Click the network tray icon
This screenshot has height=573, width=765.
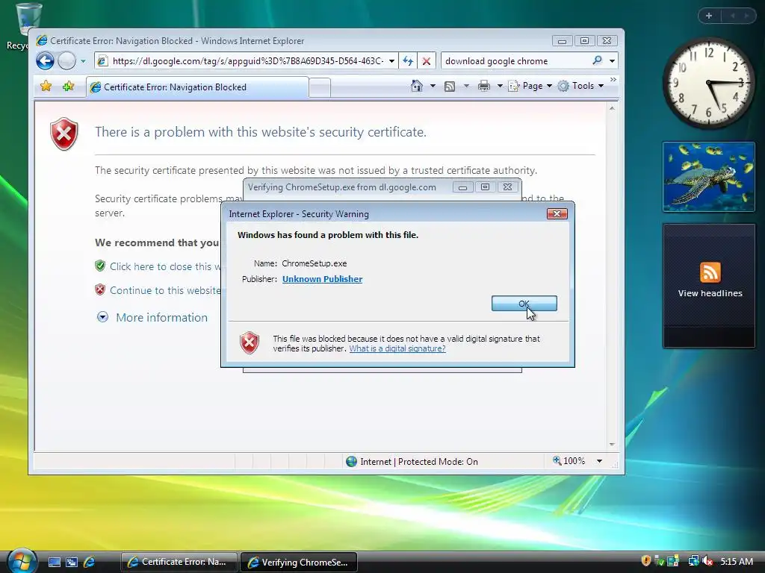click(x=693, y=561)
